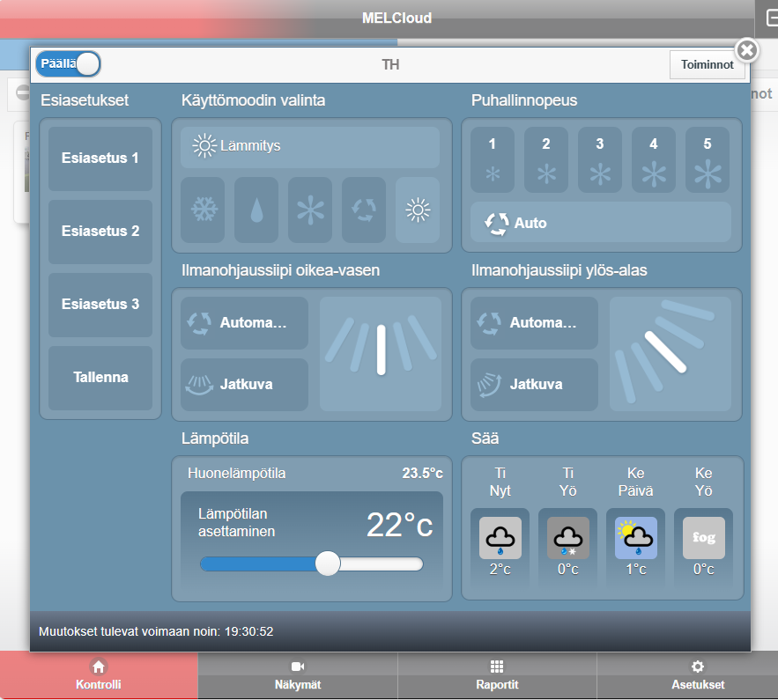Set fan speed to level 3

(x=600, y=160)
